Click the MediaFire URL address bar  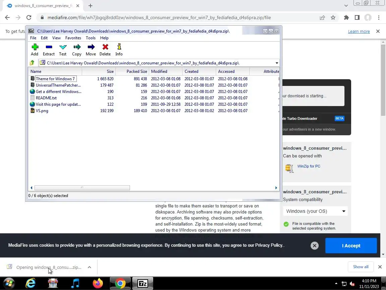[159, 17]
